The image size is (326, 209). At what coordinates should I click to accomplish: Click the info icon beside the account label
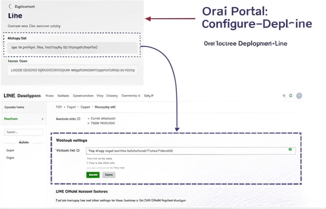point(79,119)
